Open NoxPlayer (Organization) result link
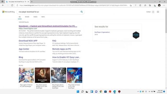 (102, 32)
